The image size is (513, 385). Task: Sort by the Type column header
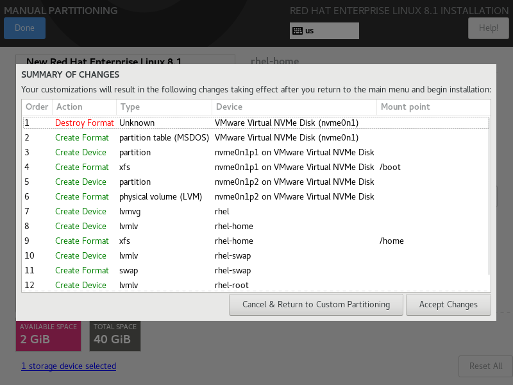(164, 107)
